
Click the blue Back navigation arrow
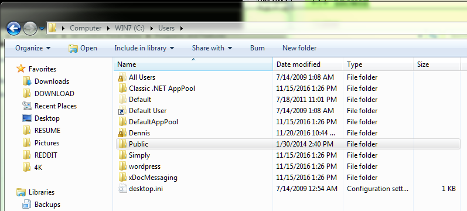[13, 29]
